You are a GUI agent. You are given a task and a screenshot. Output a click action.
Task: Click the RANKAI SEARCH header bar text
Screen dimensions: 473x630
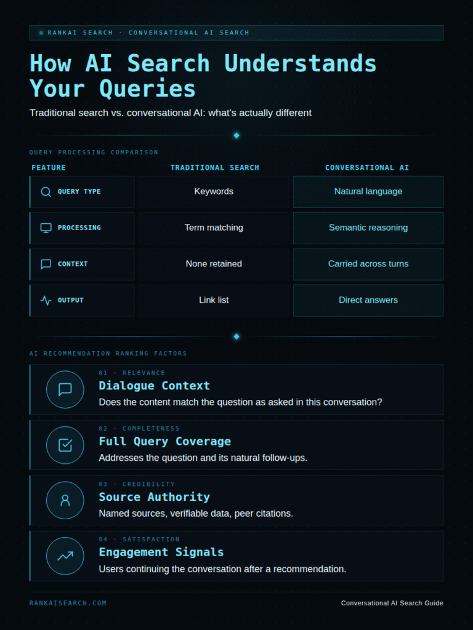(x=148, y=33)
